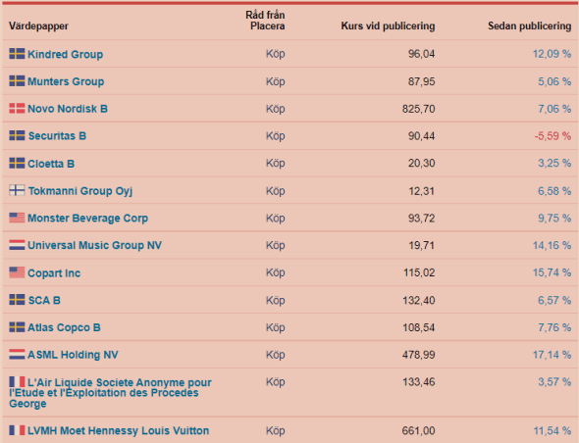Click the price 93,72 for Monster Beverage

pyautogui.click(x=421, y=218)
